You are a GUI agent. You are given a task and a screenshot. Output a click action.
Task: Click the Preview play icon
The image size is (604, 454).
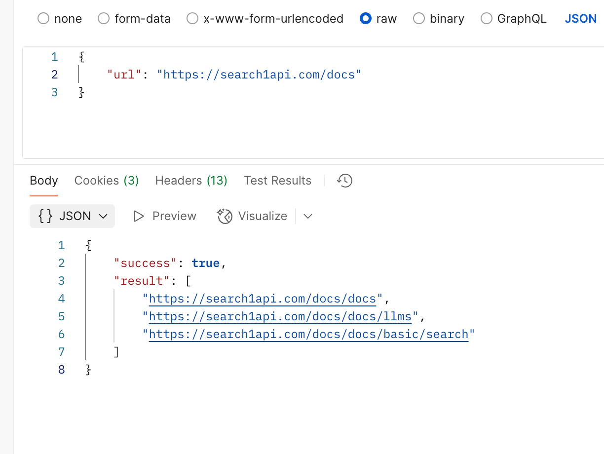pos(139,216)
